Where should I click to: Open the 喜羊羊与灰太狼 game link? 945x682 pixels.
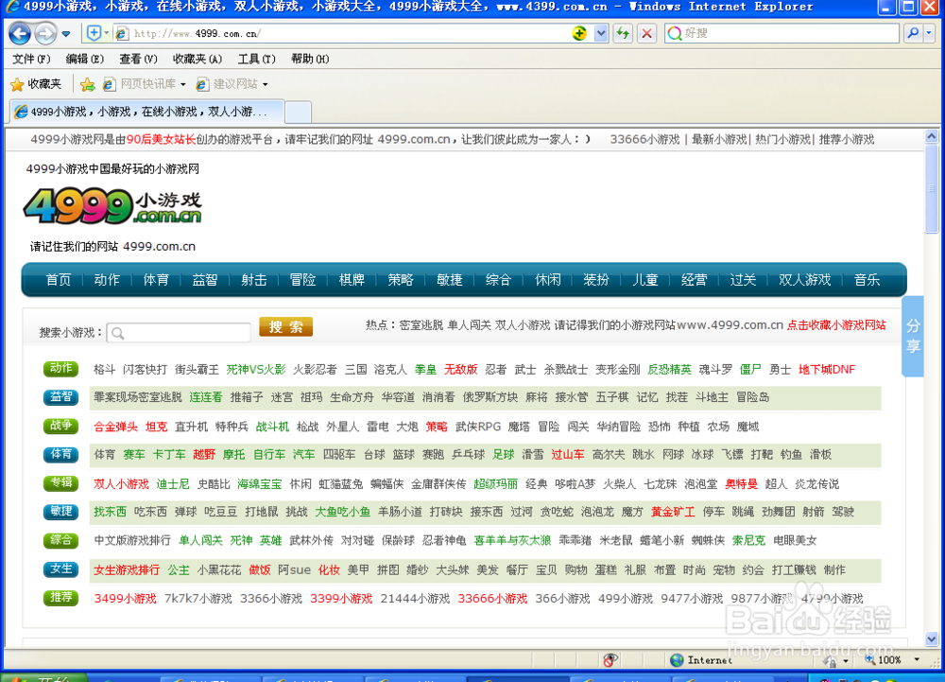pyautogui.click(x=512, y=540)
